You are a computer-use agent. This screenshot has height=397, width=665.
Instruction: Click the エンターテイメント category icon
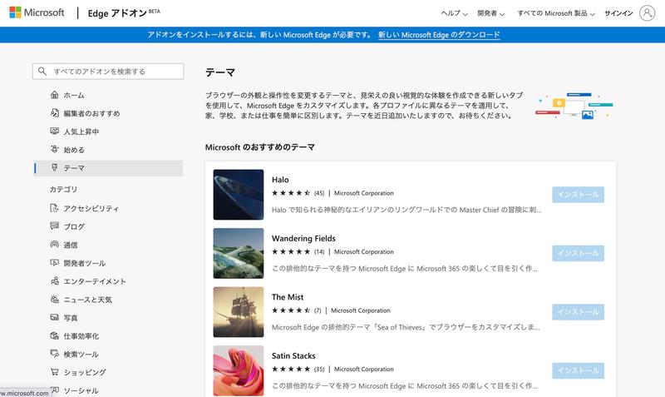click(54, 281)
